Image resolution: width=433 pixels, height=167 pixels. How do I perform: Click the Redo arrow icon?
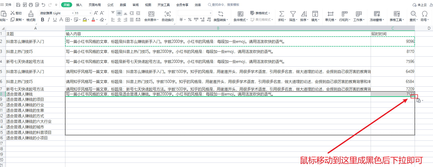click(50, 5)
